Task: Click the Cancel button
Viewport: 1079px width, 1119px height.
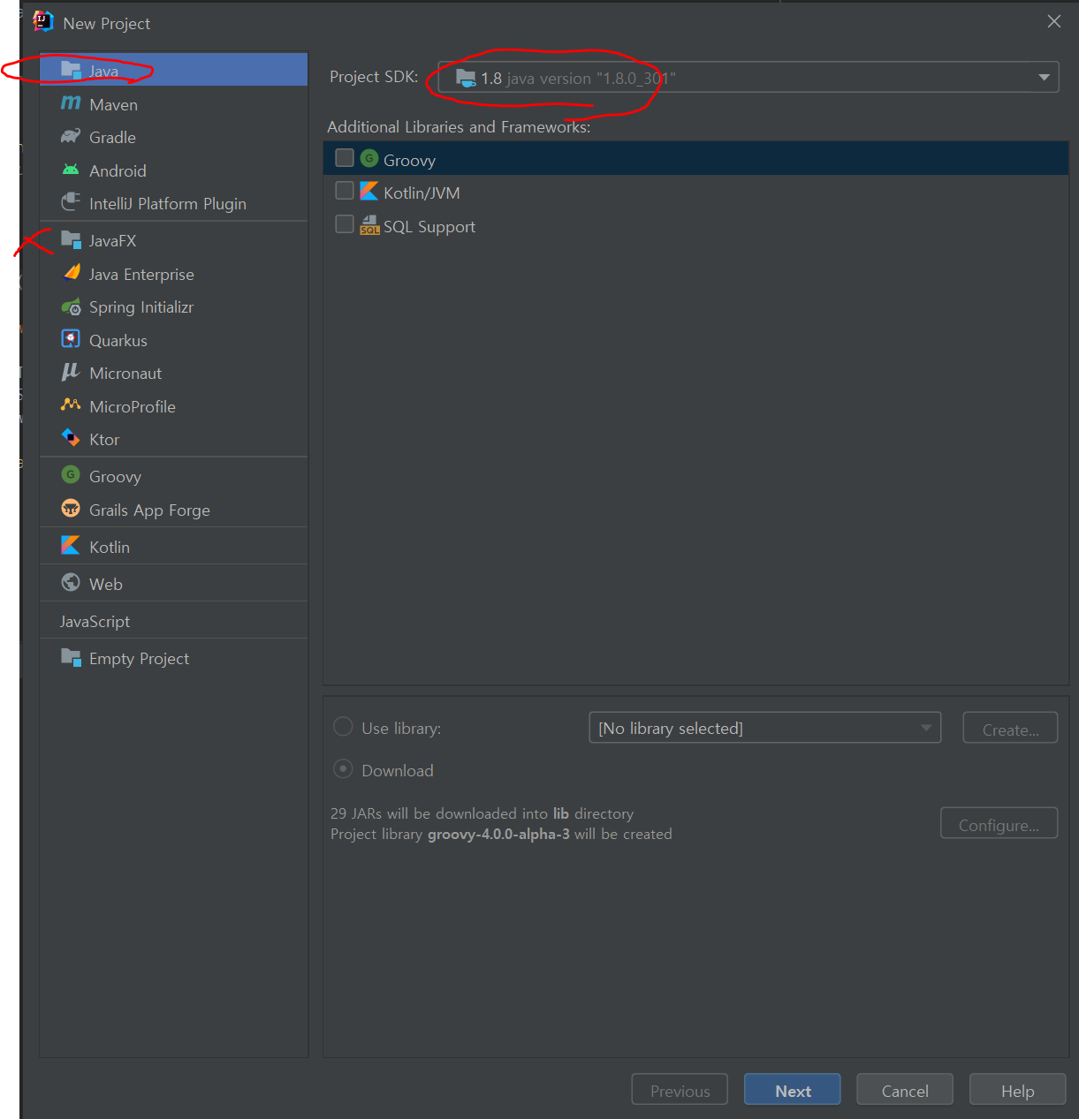Action: [905, 1091]
